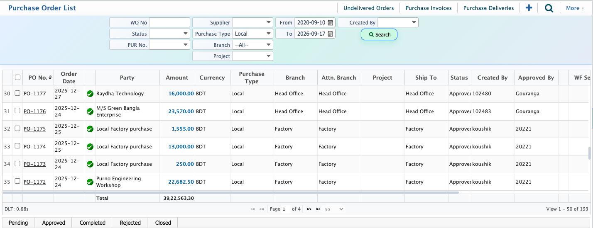The height and width of the screenshot is (228, 593).
Task: Click the plus icon to add purchase order
Action: point(529,8)
